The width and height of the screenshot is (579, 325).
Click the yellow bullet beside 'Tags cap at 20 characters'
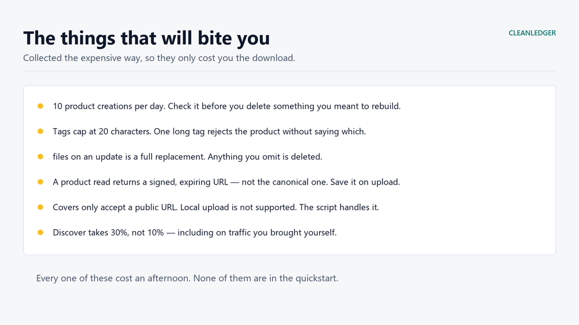[x=40, y=131]
